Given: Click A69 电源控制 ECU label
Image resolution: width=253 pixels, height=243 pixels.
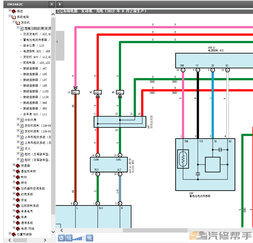Looking at the screenshot, I should pyautogui.click(x=216, y=49).
